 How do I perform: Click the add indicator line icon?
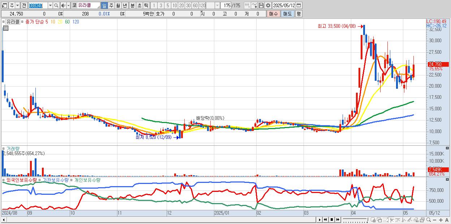[x=254, y=5]
